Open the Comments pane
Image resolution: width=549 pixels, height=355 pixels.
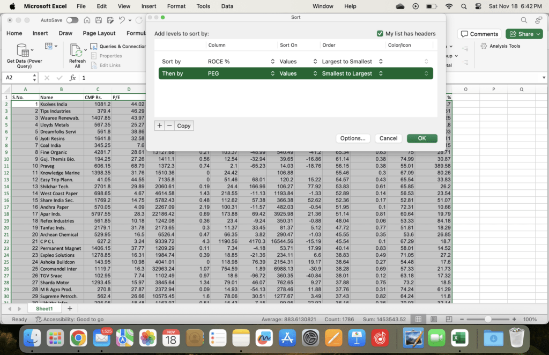[x=479, y=34]
